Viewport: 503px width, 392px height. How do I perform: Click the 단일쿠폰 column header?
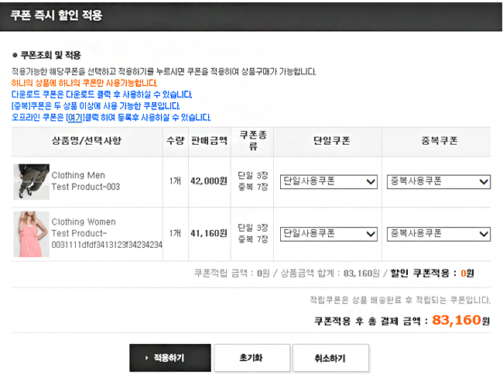click(328, 141)
